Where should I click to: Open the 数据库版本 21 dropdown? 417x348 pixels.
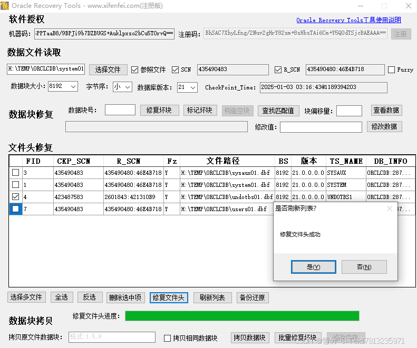[x=187, y=87]
